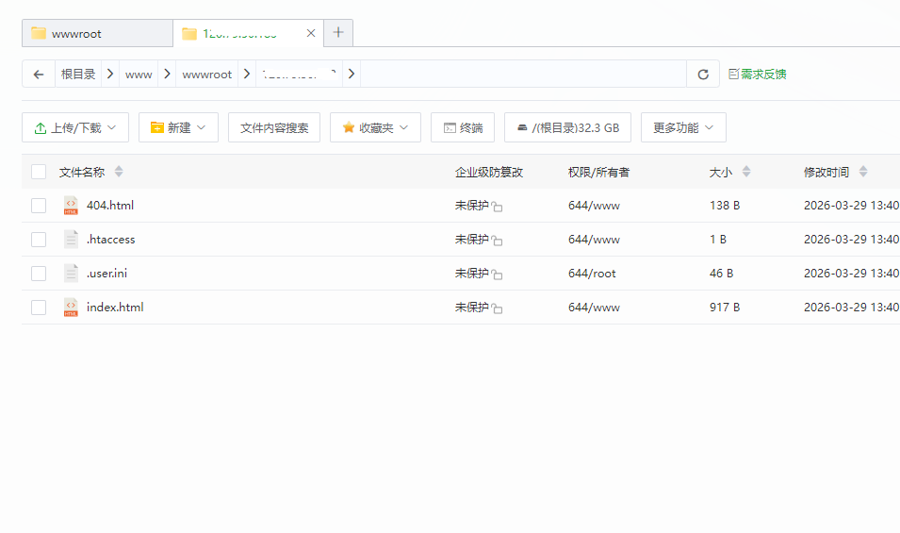The width and height of the screenshot is (900, 533).
Task: Click the lock icon for 404.html
Action: pos(497,207)
